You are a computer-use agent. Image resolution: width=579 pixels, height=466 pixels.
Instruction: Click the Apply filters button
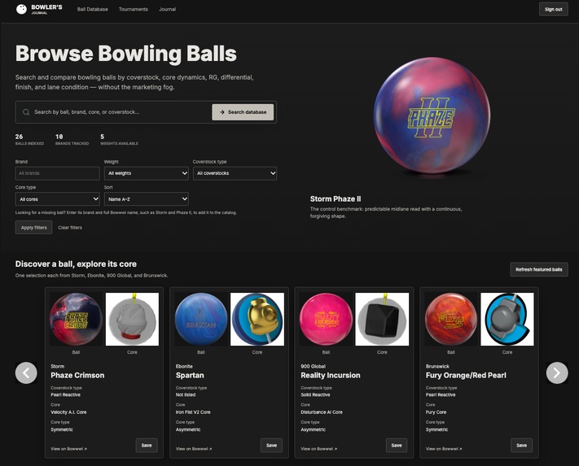point(33,228)
